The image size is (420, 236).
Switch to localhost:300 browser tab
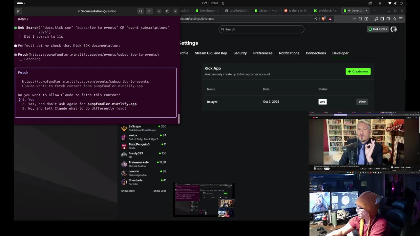click(x=236, y=10)
